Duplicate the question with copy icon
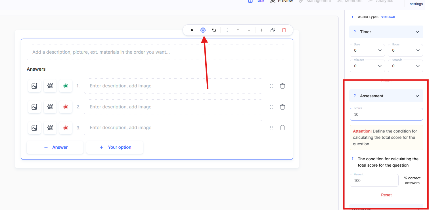This screenshot has height=210, width=429. click(273, 30)
